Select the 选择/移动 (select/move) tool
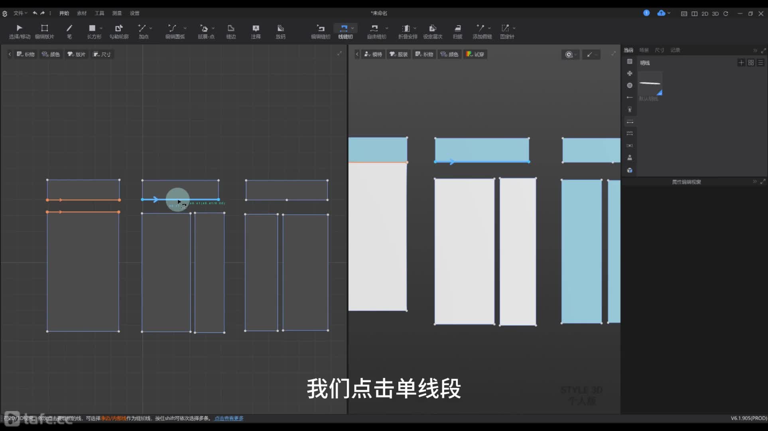The image size is (768, 431). coord(20,32)
